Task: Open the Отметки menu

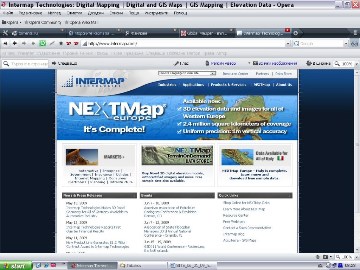Action: (x=74, y=13)
